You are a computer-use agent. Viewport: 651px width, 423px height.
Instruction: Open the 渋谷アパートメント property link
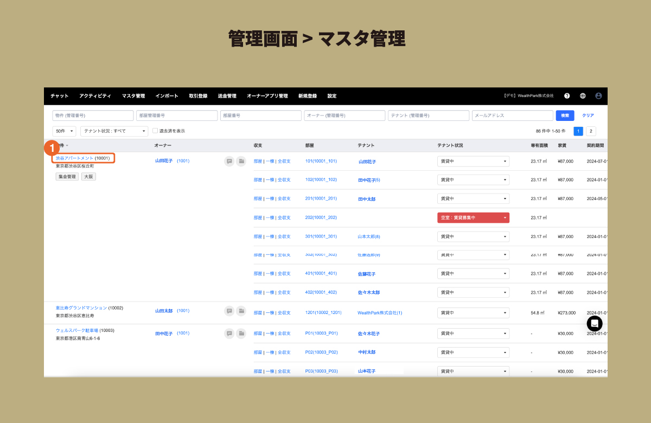pos(74,158)
